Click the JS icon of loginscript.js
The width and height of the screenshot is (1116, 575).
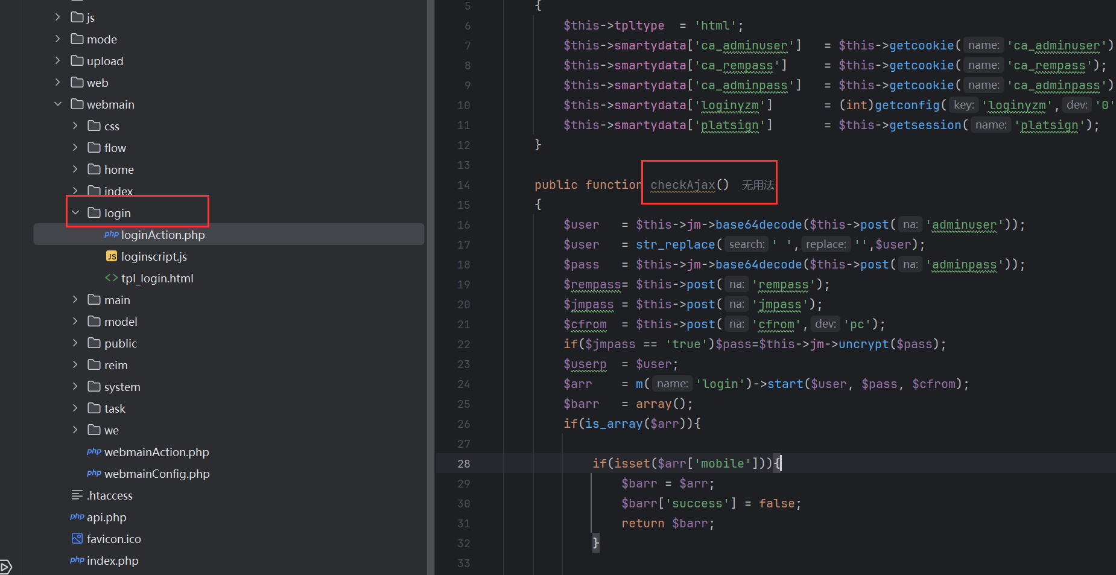coord(111,256)
